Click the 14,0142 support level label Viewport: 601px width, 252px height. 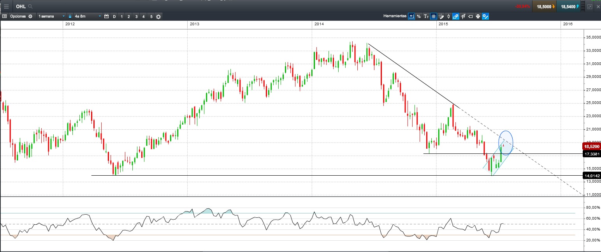(592, 176)
